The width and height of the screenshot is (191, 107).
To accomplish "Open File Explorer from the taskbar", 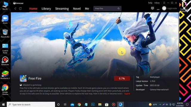I will [100, 104].
